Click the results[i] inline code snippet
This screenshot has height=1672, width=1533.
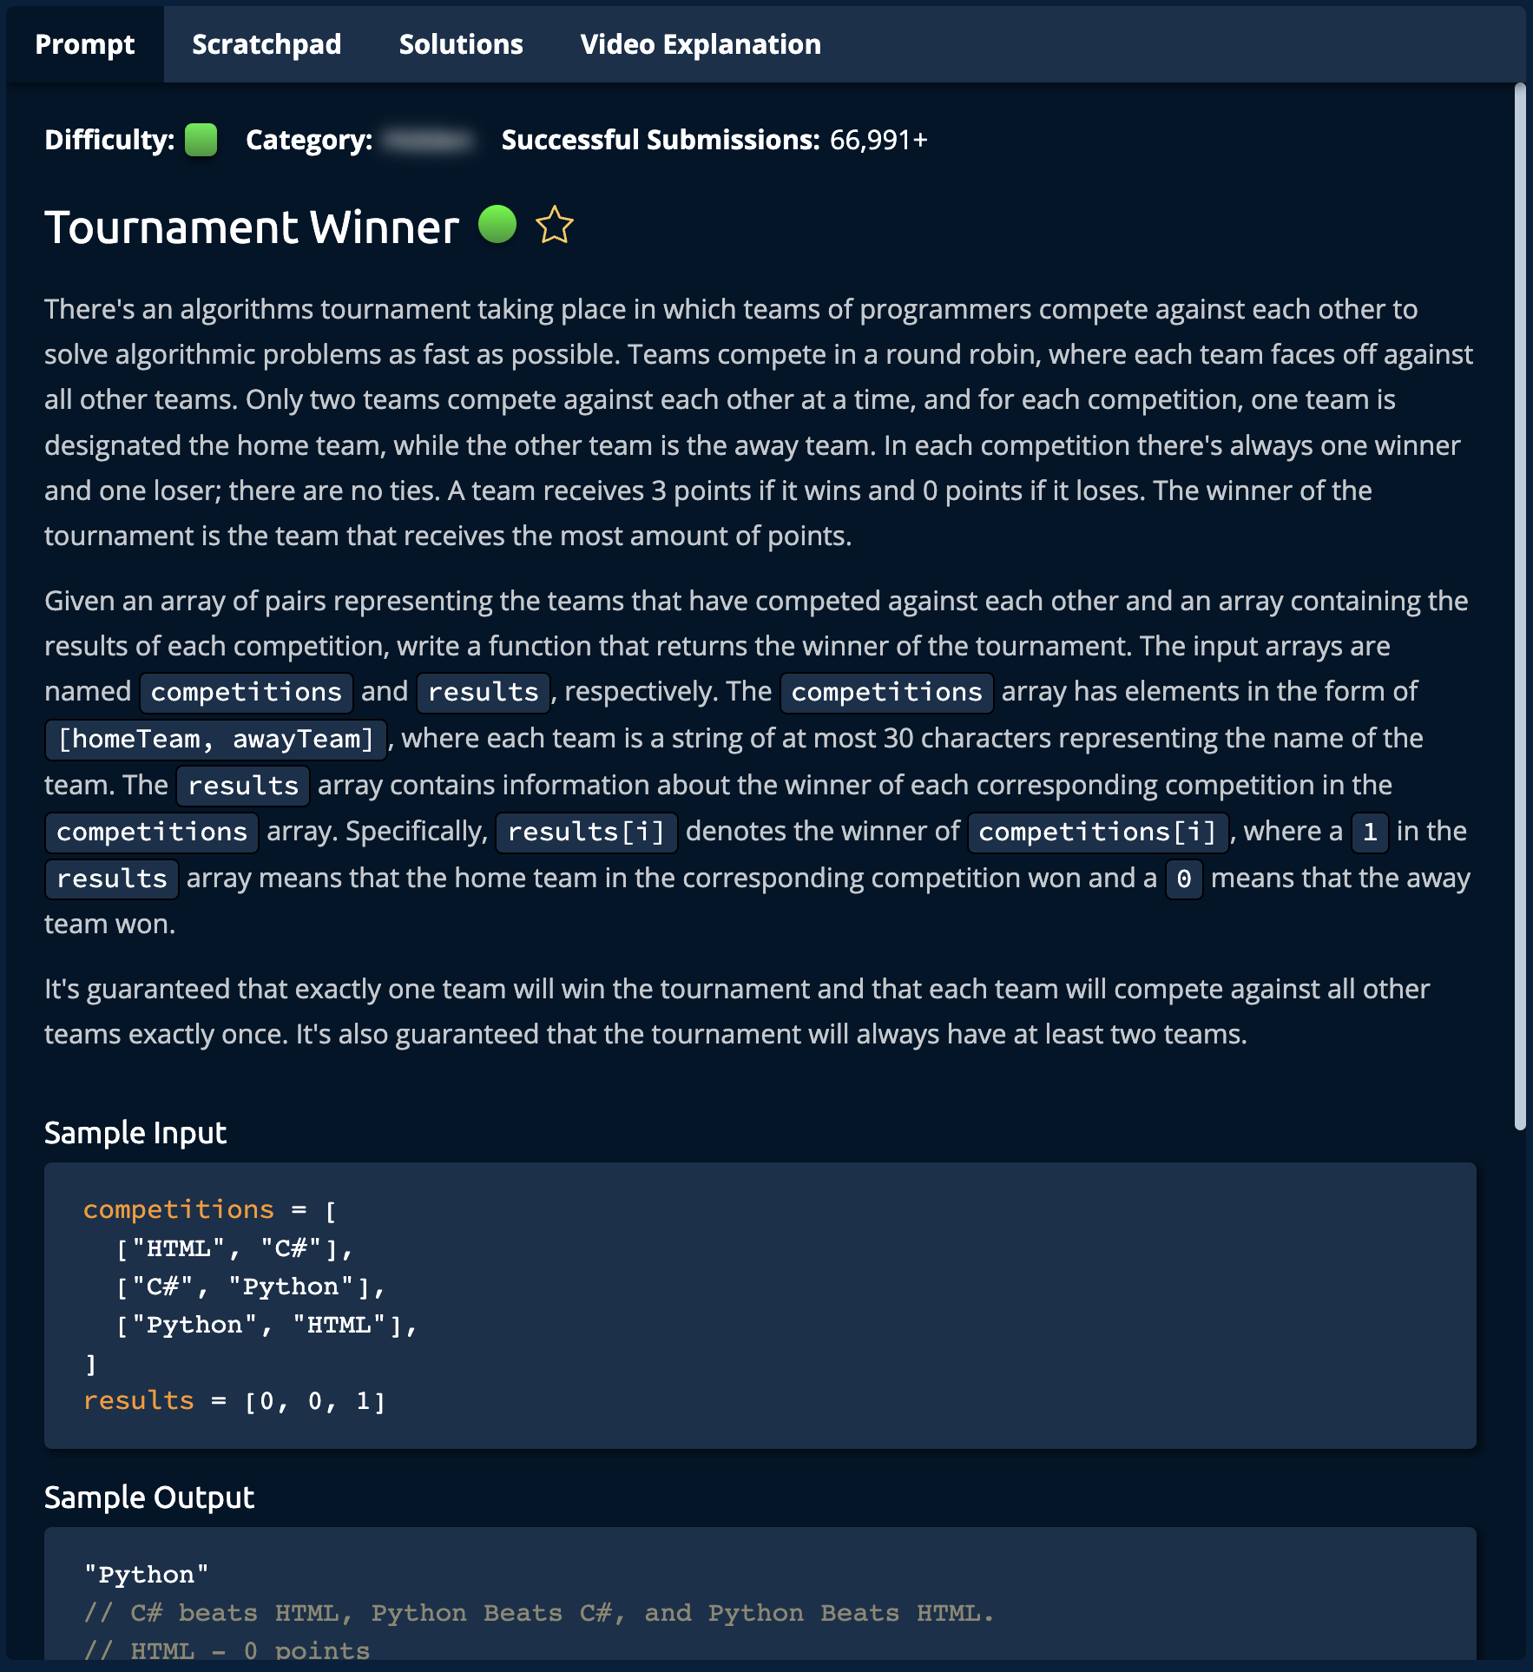pyautogui.click(x=586, y=832)
